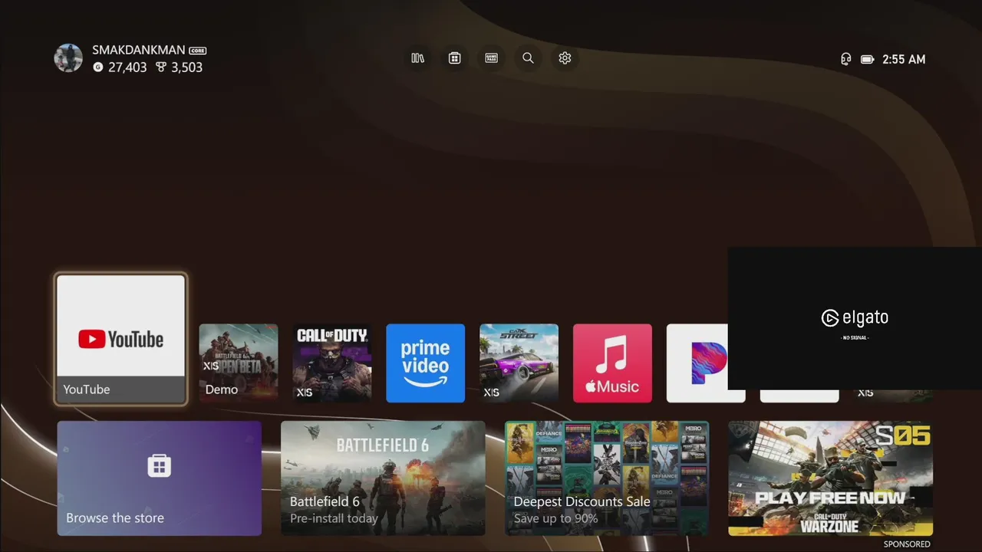Open the SMAKDANKMAN profile avatar
Viewport: 982px width, 552px height.
[x=68, y=58]
